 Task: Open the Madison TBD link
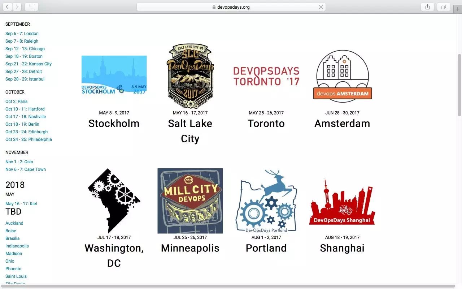(x=14, y=254)
